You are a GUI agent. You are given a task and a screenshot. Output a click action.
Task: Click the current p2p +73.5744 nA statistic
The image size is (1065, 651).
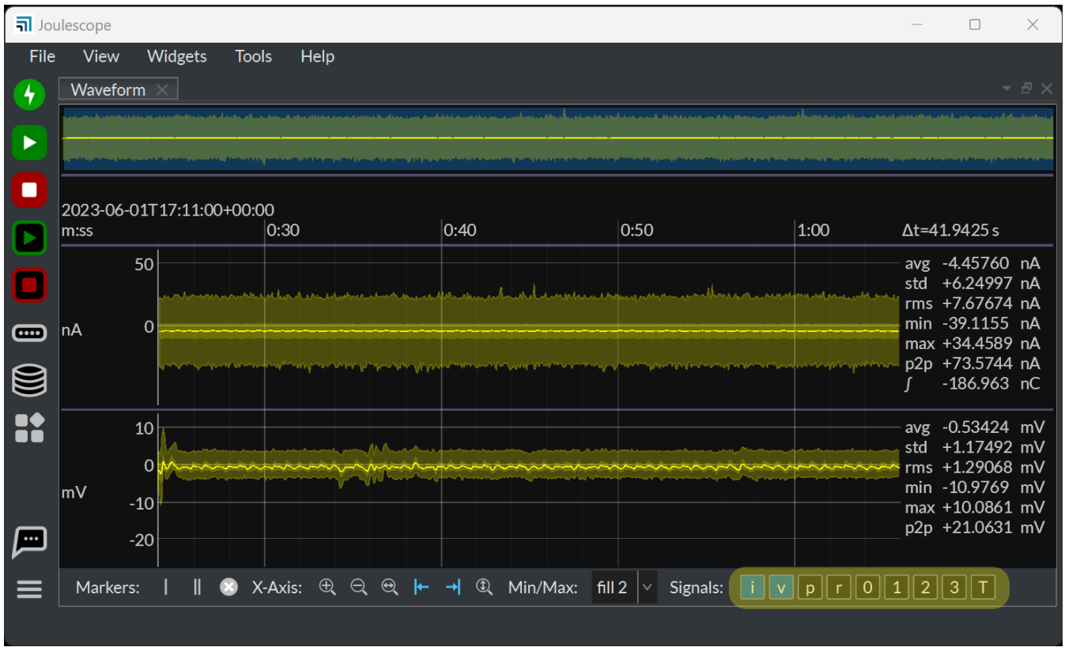[x=972, y=363]
